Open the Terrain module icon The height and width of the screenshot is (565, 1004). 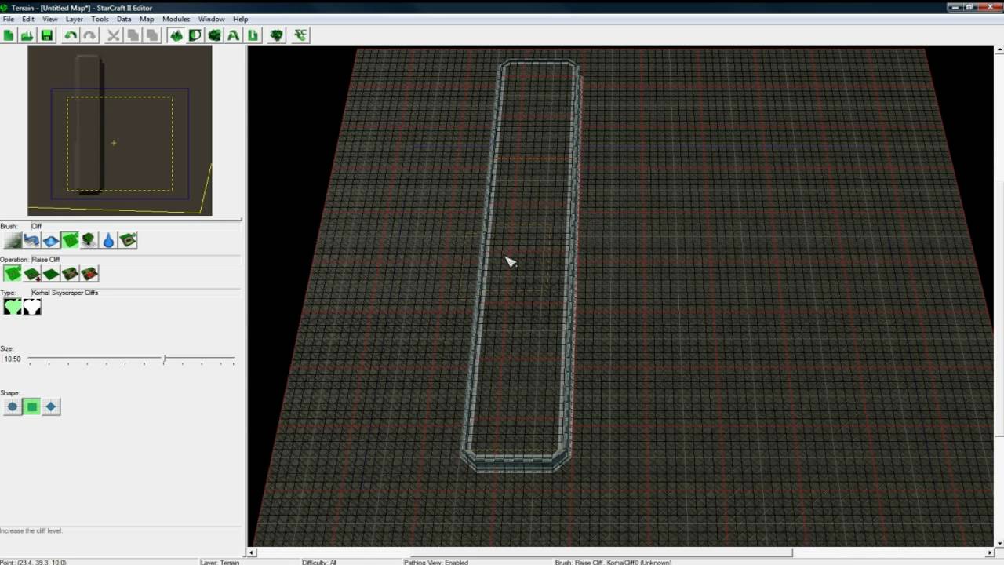(176, 35)
